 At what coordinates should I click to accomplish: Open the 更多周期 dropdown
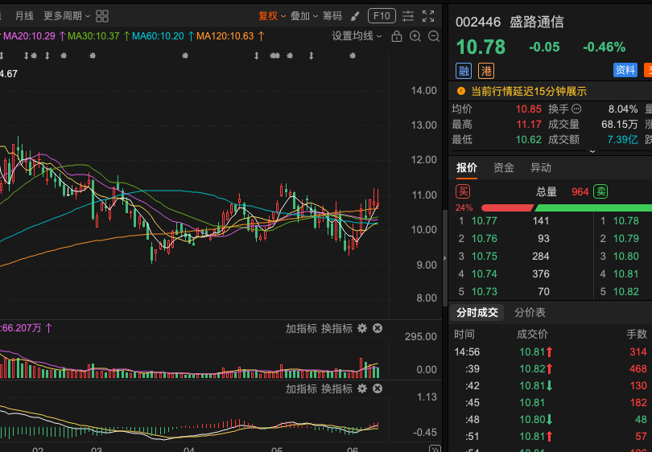[x=67, y=16]
